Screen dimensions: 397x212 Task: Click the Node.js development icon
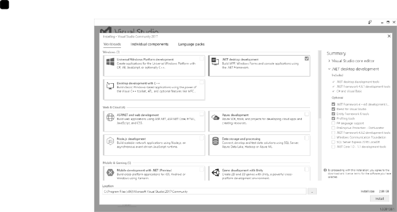tap(110, 141)
